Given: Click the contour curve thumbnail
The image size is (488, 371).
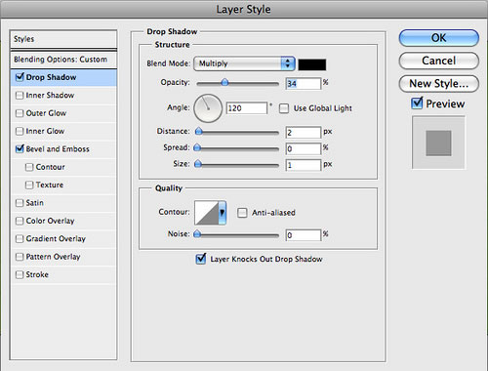Looking at the screenshot, I should [x=207, y=213].
